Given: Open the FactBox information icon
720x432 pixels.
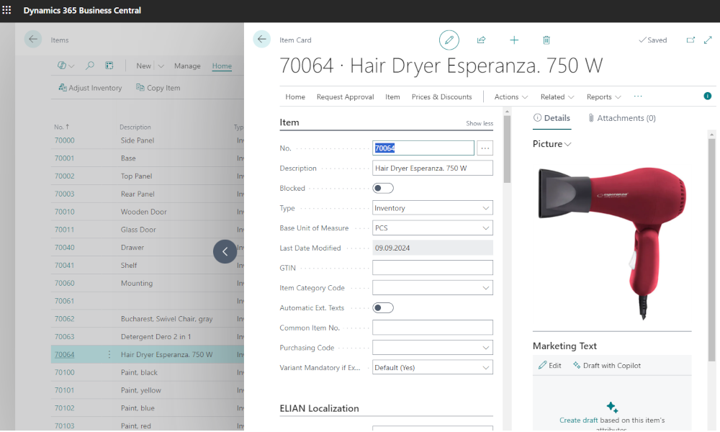Looking at the screenshot, I should (708, 96).
